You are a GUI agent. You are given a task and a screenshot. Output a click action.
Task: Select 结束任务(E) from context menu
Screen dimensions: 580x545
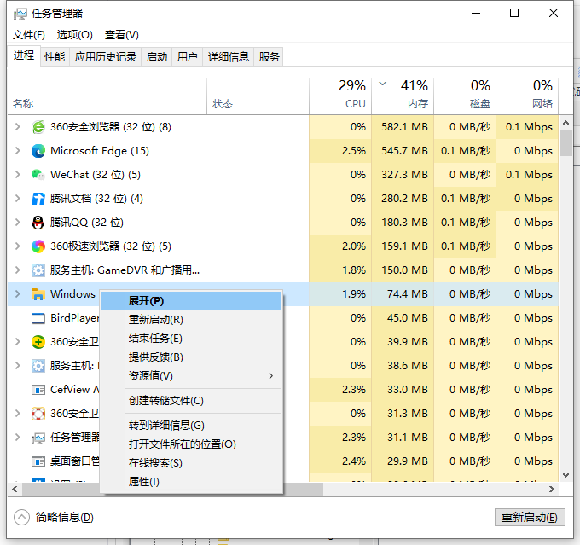pos(155,339)
